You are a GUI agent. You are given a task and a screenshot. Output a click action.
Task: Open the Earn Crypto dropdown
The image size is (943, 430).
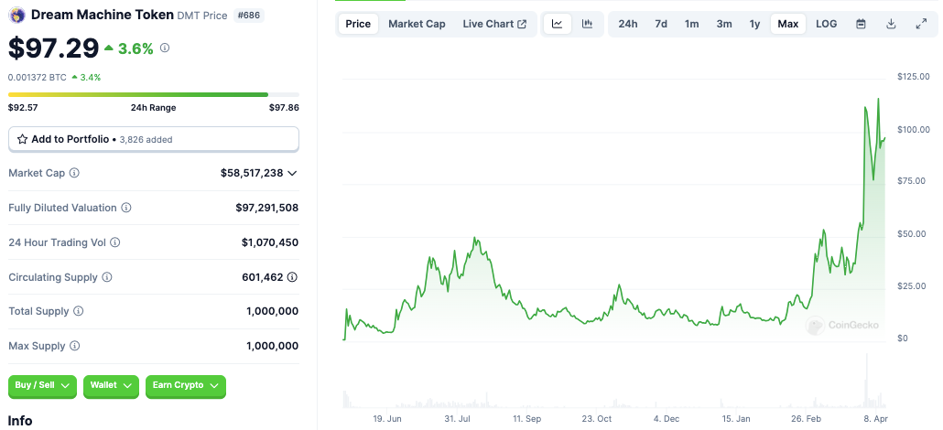(186, 385)
